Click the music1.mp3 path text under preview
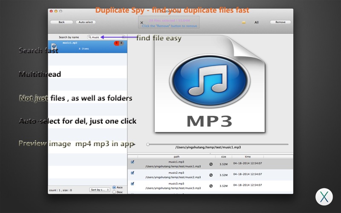 [208, 147]
